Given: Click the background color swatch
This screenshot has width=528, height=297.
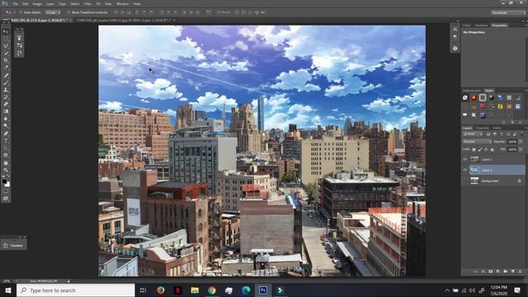Looking at the screenshot, I should coord(7,185).
